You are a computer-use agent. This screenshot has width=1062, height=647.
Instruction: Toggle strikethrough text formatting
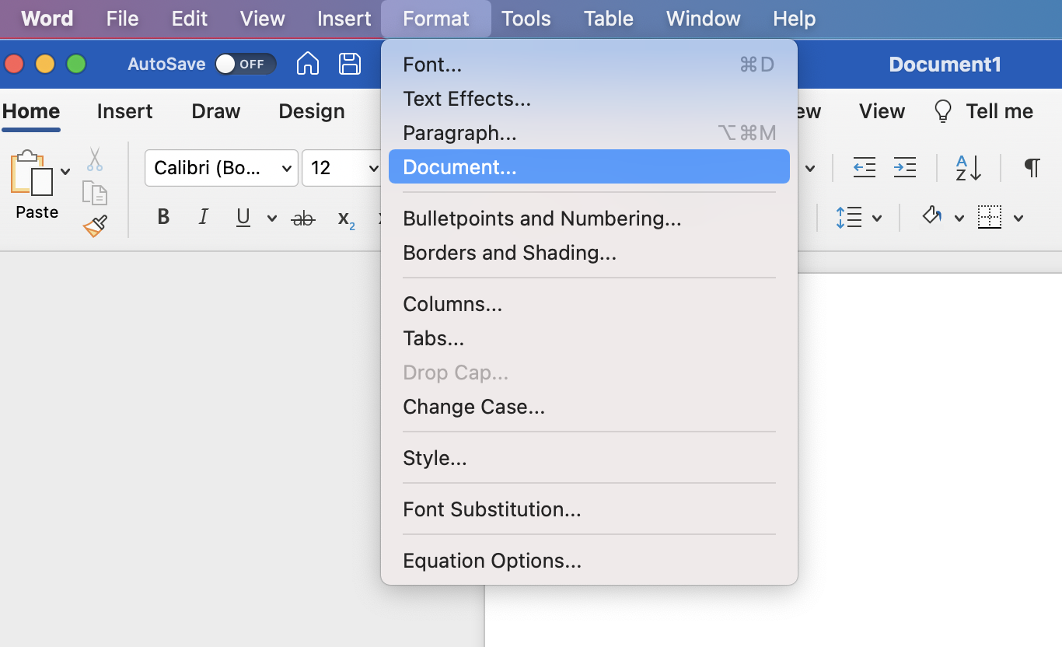pos(302,219)
